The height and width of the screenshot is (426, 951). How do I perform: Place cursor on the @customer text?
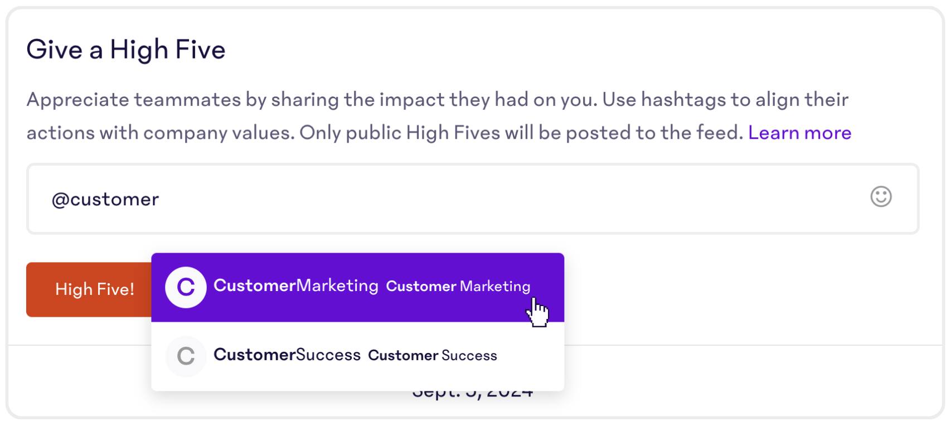(x=105, y=199)
